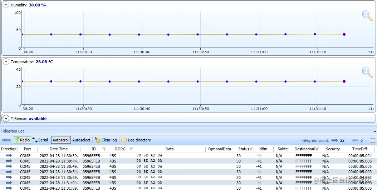The image size is (377, 190).
Task: Click direction arrow of 11:30:39 telegram row
Action: [9, 156]
